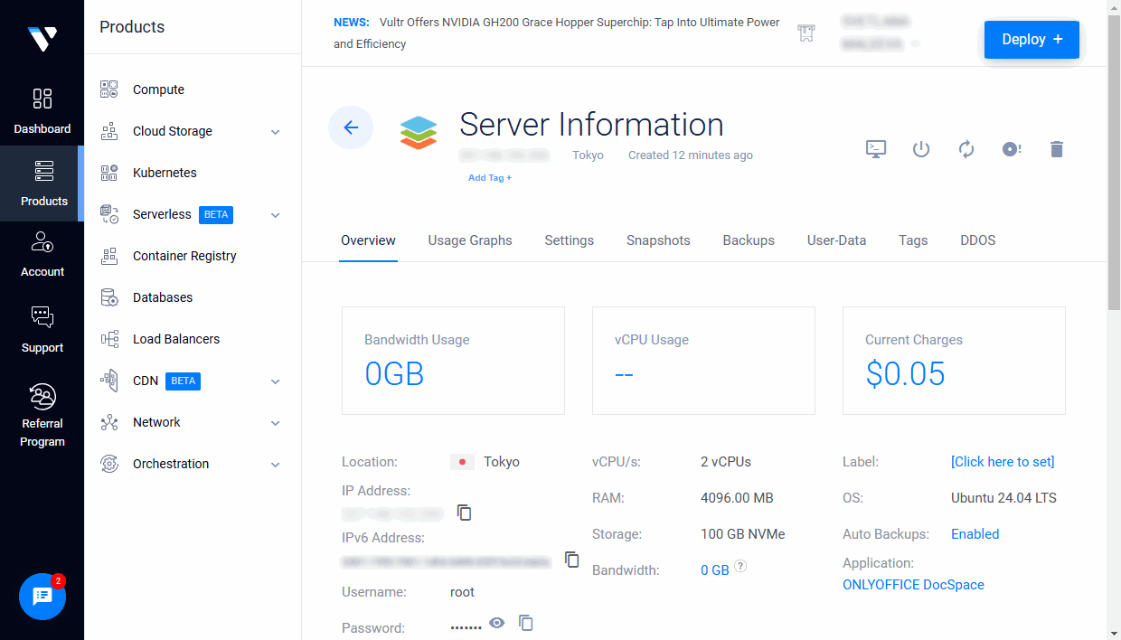The width and height of the screenshot is (1121, 640).
Task: Open the Databases section icon
Action: click(108, 297)
